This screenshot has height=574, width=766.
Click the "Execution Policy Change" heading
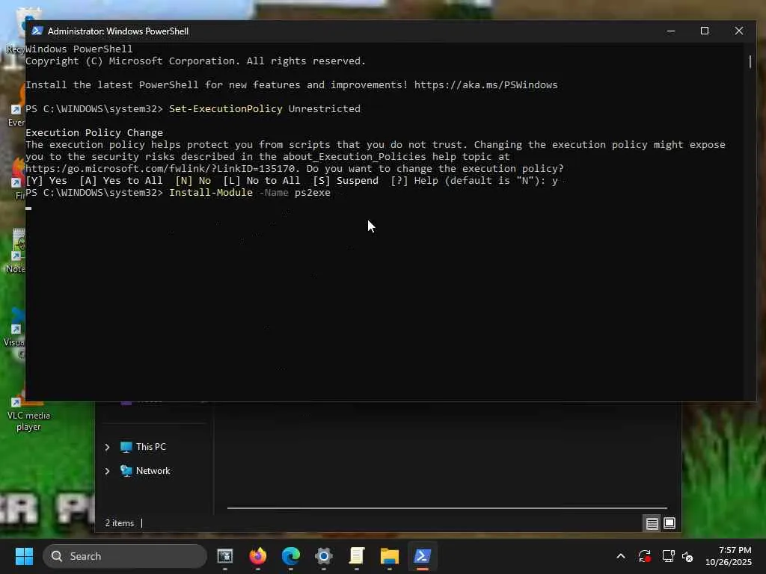coord(94,133)
